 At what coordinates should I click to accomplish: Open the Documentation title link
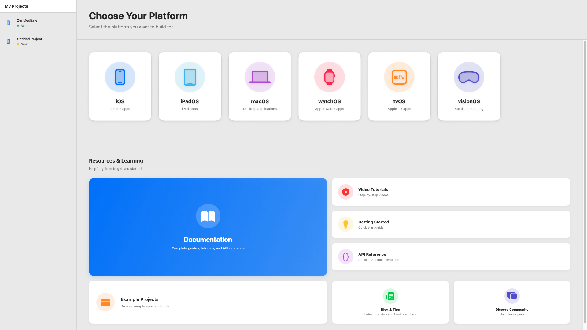208,240
